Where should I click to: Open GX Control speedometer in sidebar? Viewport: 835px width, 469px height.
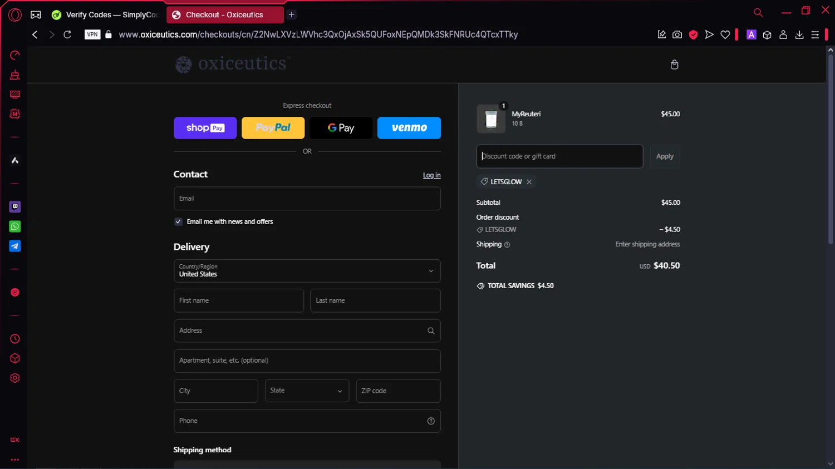(x=15, y=55)
